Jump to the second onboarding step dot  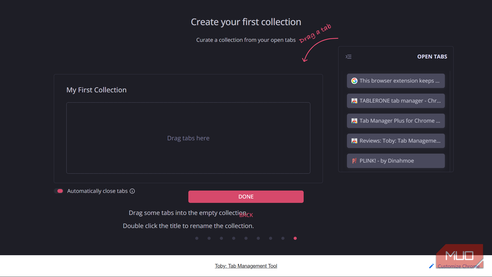209,238
